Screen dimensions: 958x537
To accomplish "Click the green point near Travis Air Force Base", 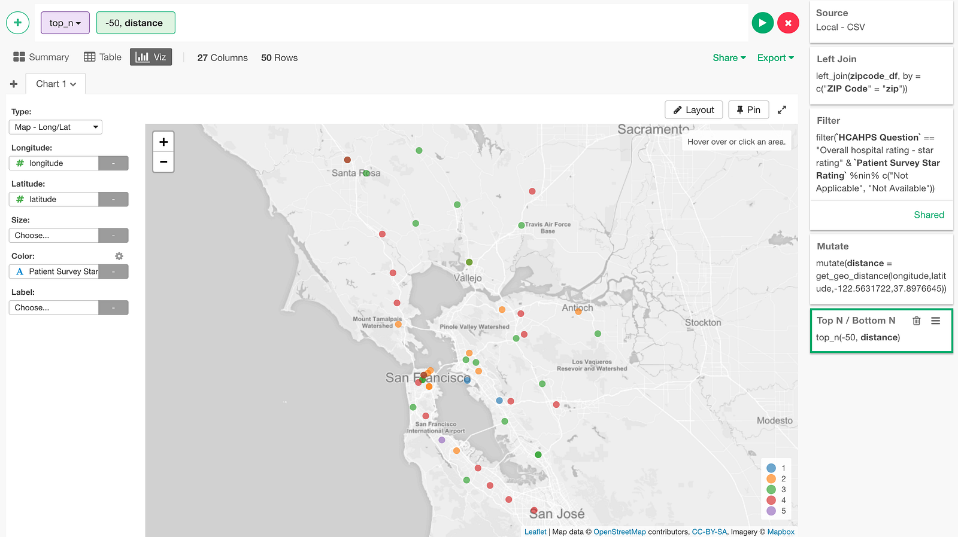I will click(x=522, y=225).
